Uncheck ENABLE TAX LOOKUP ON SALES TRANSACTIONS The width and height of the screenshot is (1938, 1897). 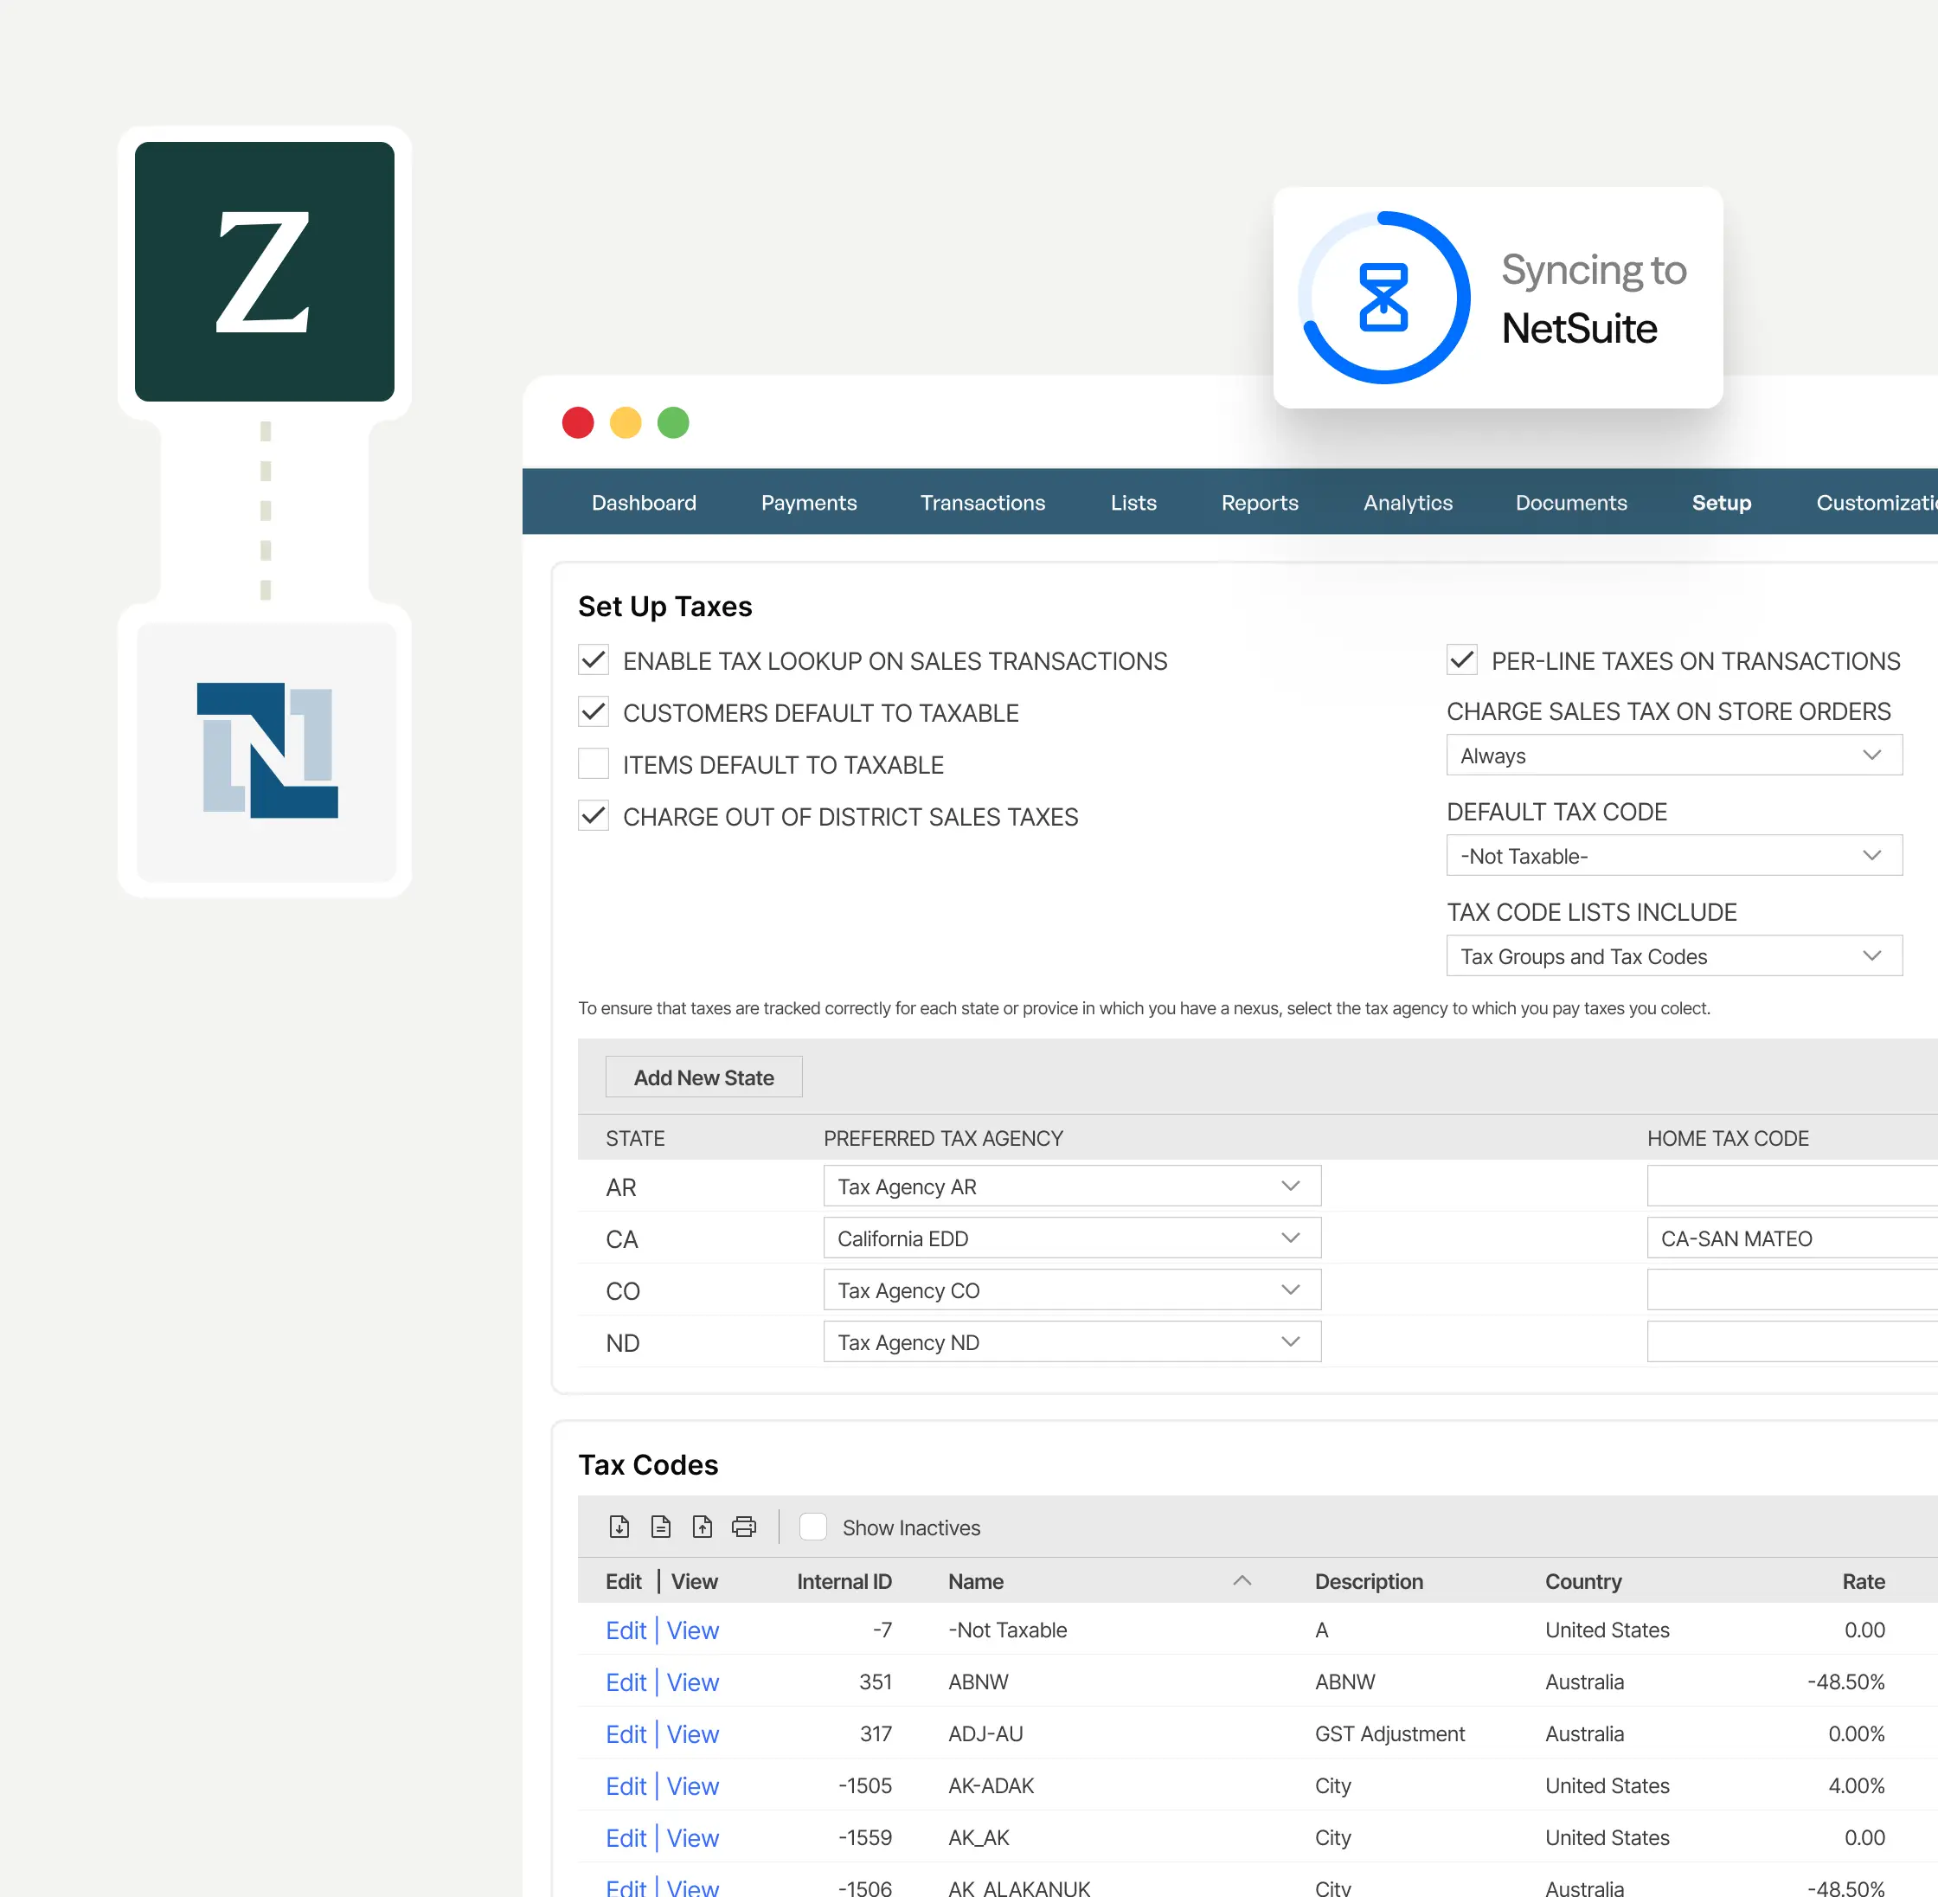(593, 659)
